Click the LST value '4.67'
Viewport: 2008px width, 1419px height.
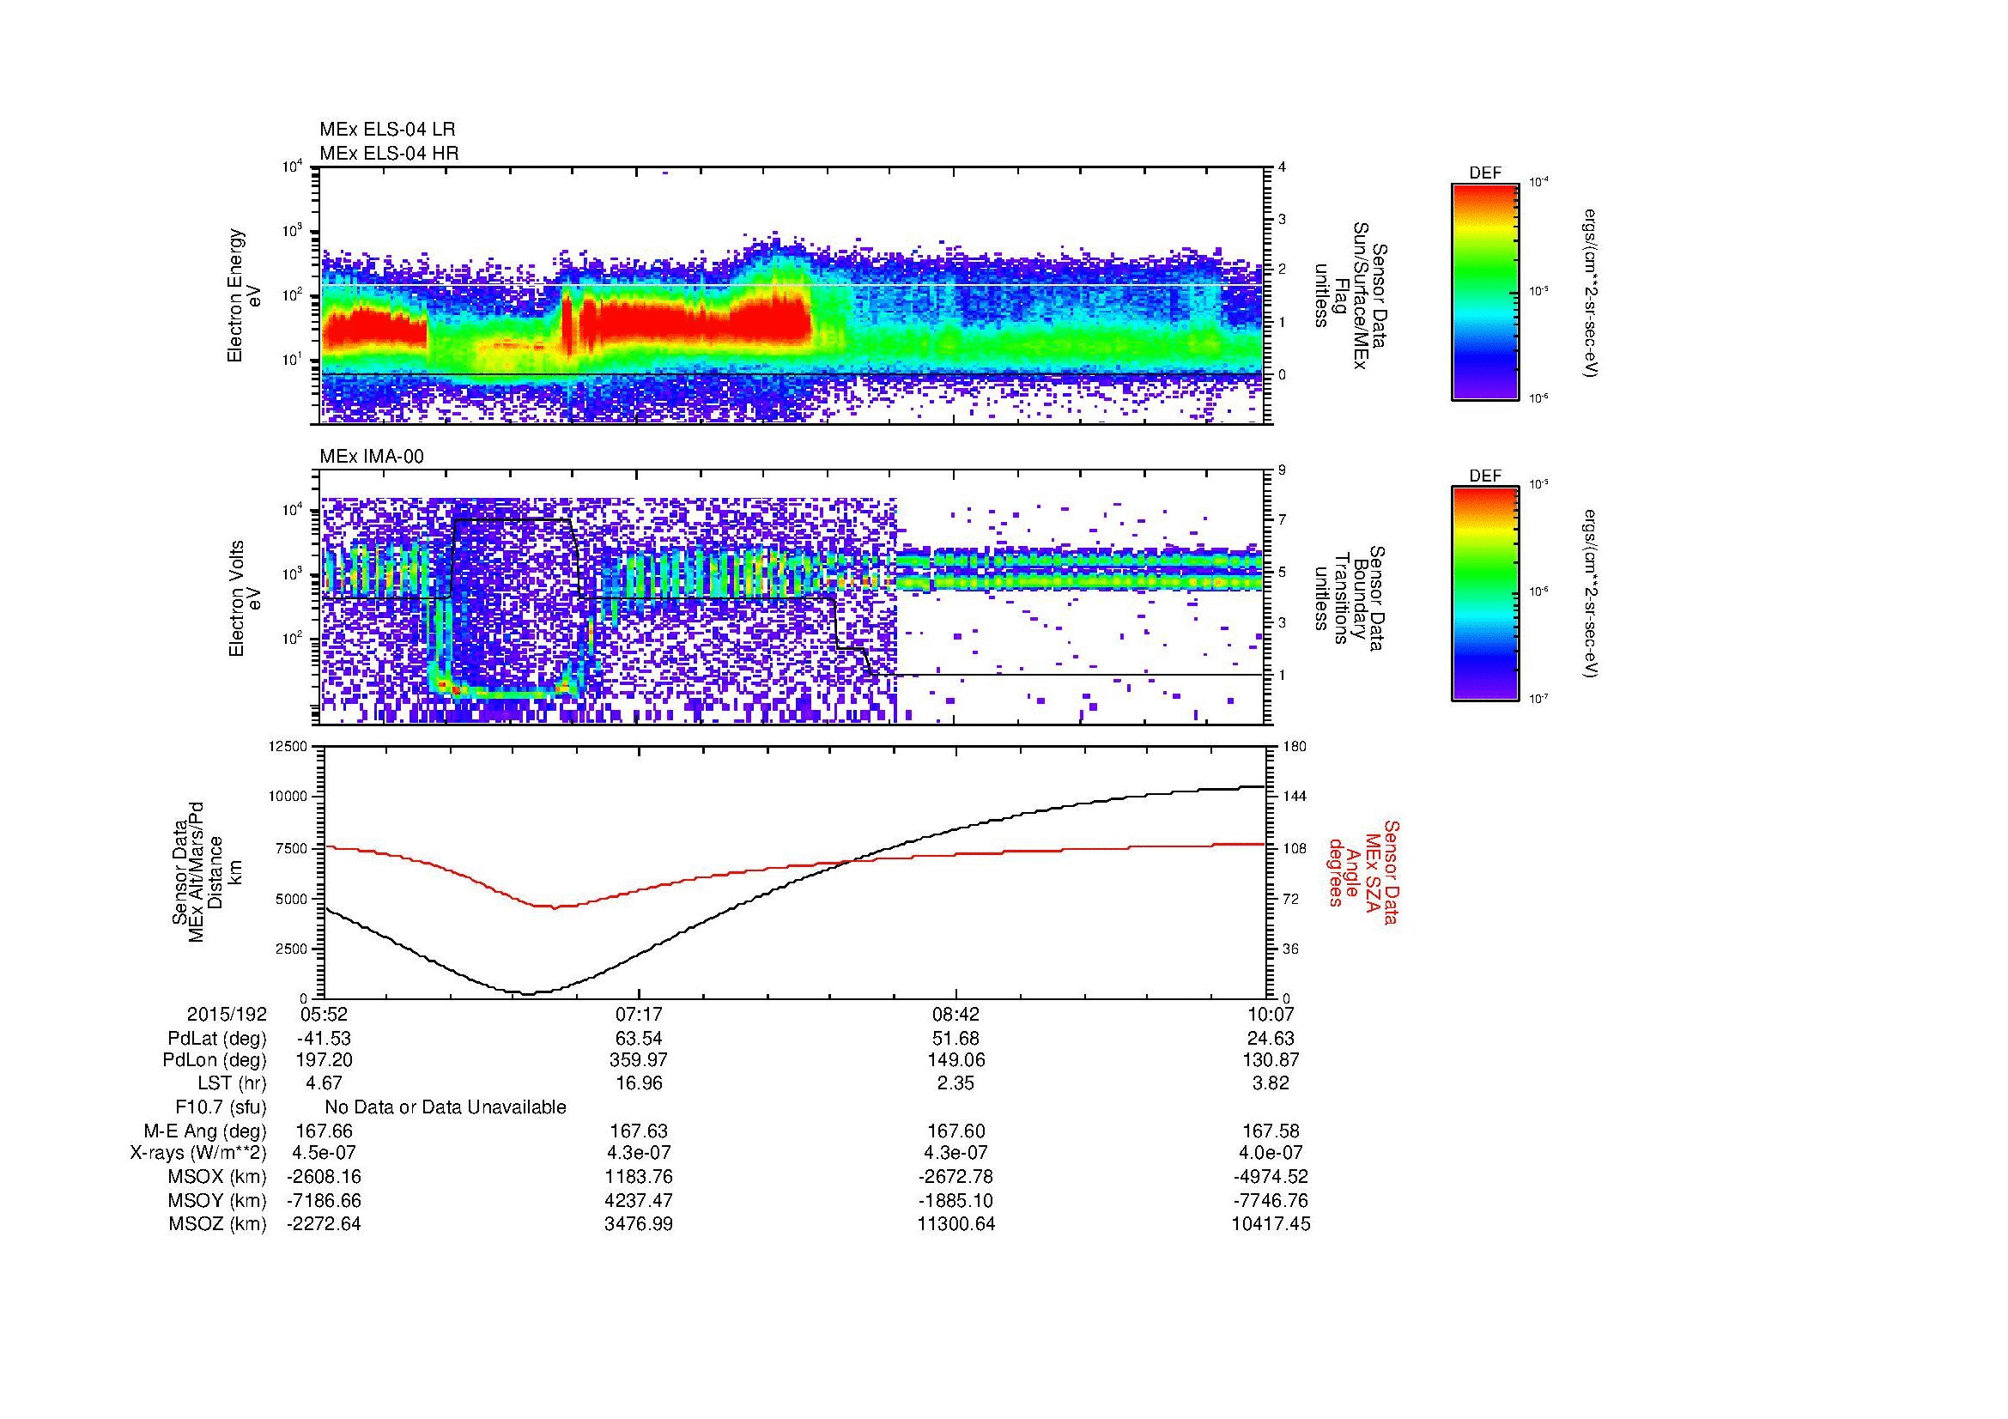click(x=325, y=1082)
